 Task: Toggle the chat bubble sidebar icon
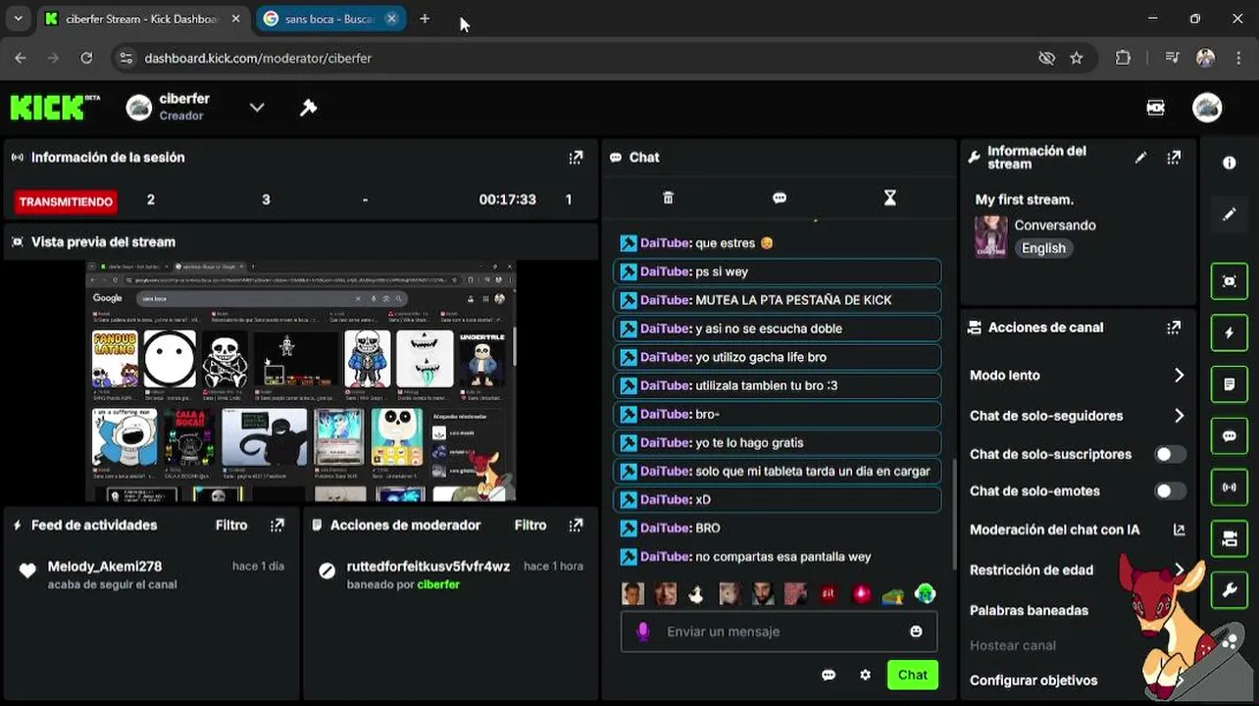point(1230,435)
